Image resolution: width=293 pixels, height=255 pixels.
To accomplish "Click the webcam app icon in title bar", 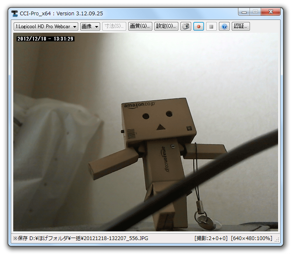I will coord(14,14).
